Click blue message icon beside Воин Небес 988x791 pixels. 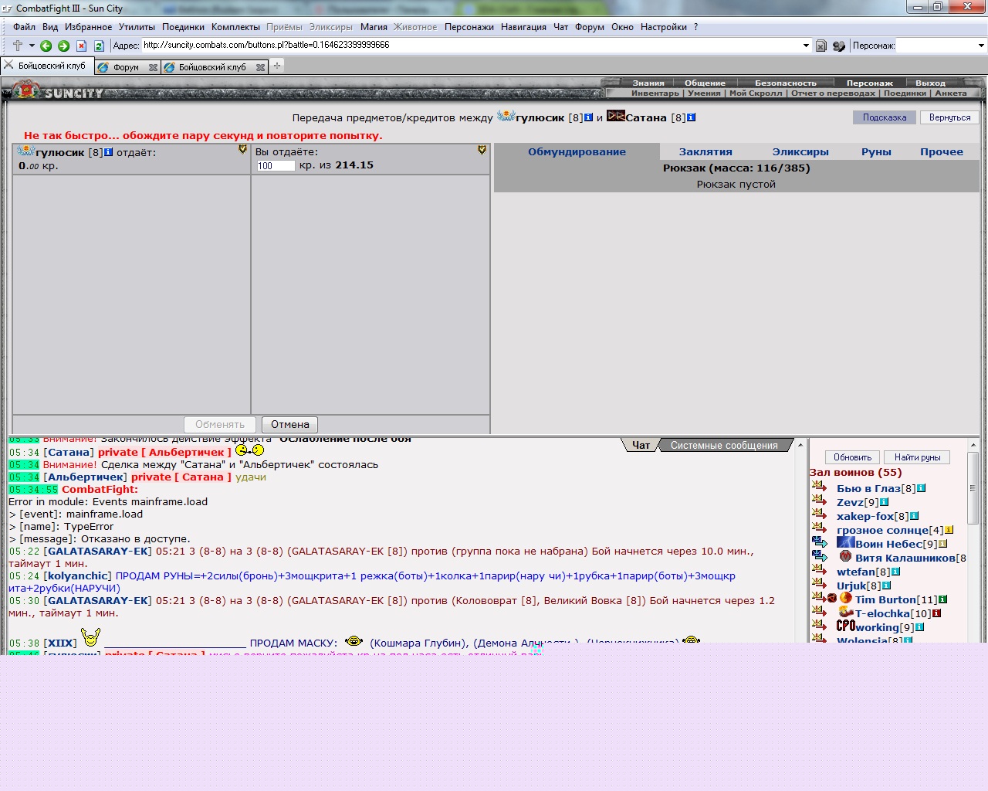pos(819,542)
